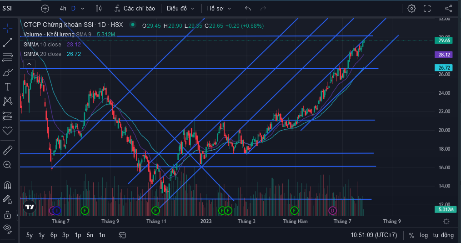Open the Biểu đồ dropdown

coord(180,9)
